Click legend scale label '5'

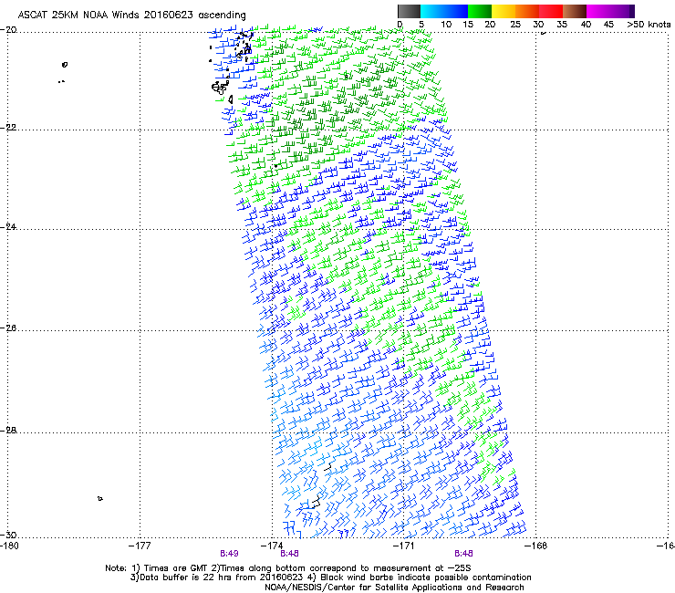pyautogui.click(x=421, y=25)
